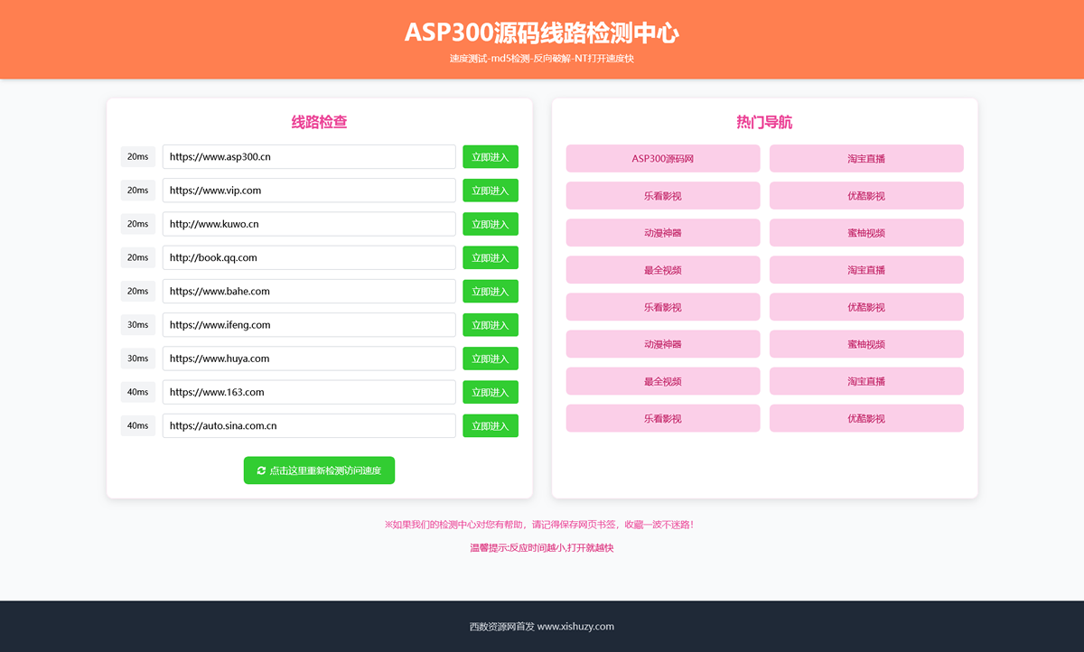
Task: Visit the www.xishuzy.com footer link
Action: pos(575,627)
